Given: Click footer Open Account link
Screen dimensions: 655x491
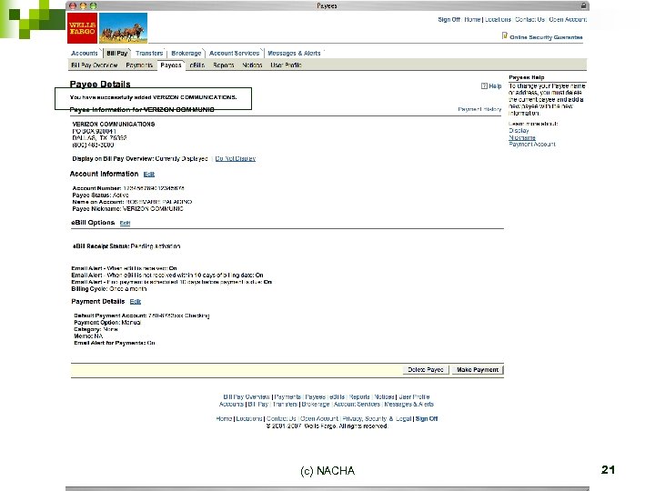Looking at the screenshot, I should tap(319, 419).
